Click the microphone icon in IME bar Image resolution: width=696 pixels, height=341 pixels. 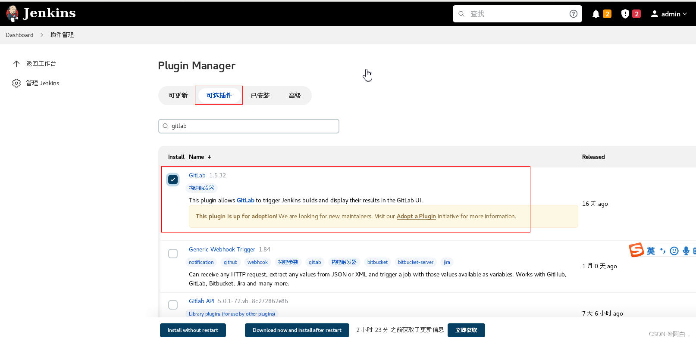[x=686, y=251]
